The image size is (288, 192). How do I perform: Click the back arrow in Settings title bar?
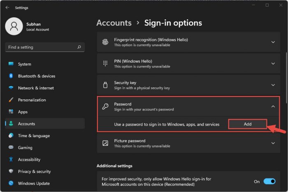(x=7, y=7)
